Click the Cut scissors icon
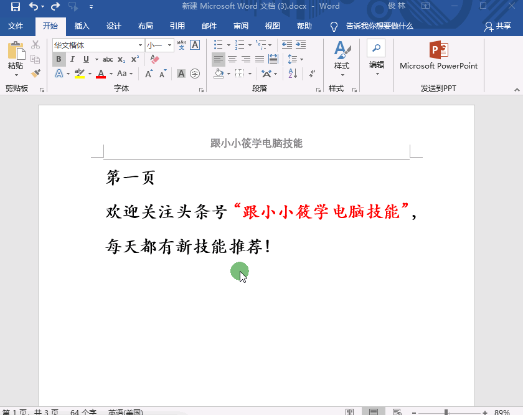 [35, 45]
